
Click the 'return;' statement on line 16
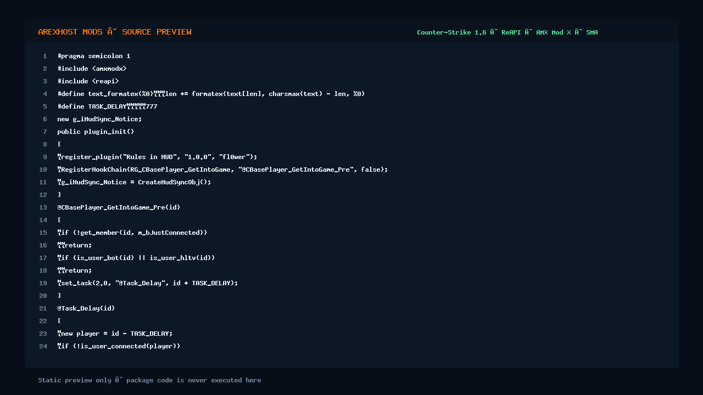click(x=75, y=245)
